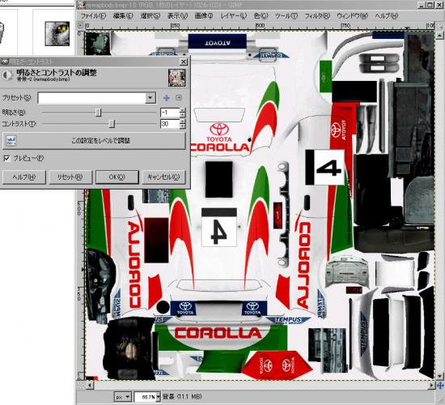The width and height of the screenshot is (445, 405).
Task: Open the px unit dropdown
Action: pos(123,396)
